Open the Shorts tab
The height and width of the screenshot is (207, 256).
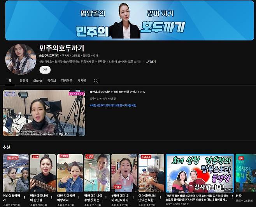(x=38, y=81)
